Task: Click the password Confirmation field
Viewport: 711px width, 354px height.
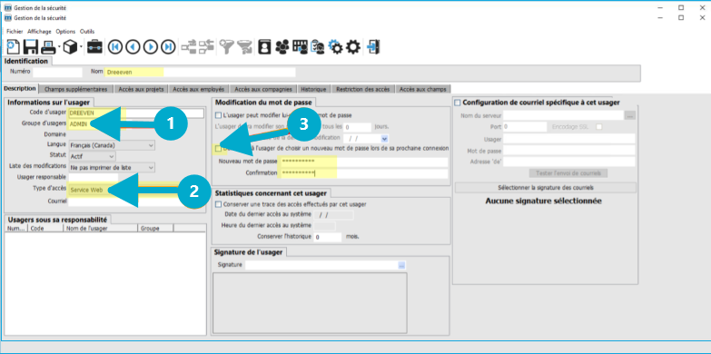Action: point(364,173)
